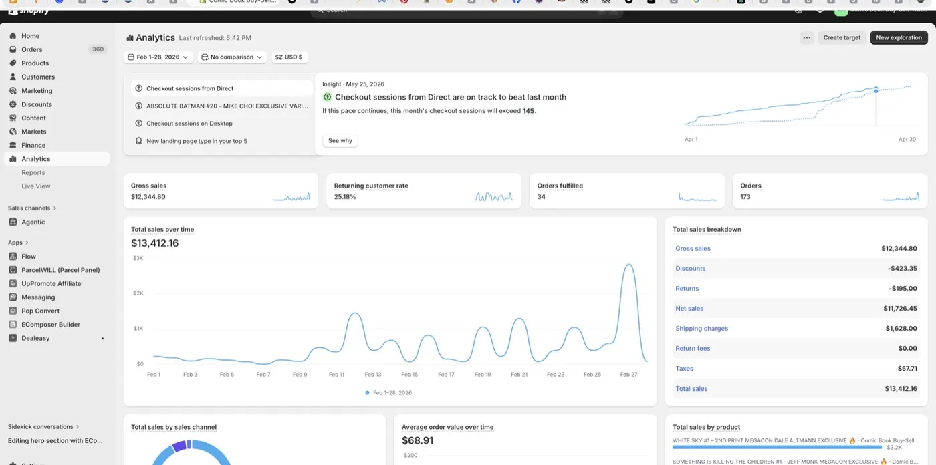The height and width of the screenshot is (465, 936).
Task: Click the ParcelWILL app icon
Action: point(13,270)
